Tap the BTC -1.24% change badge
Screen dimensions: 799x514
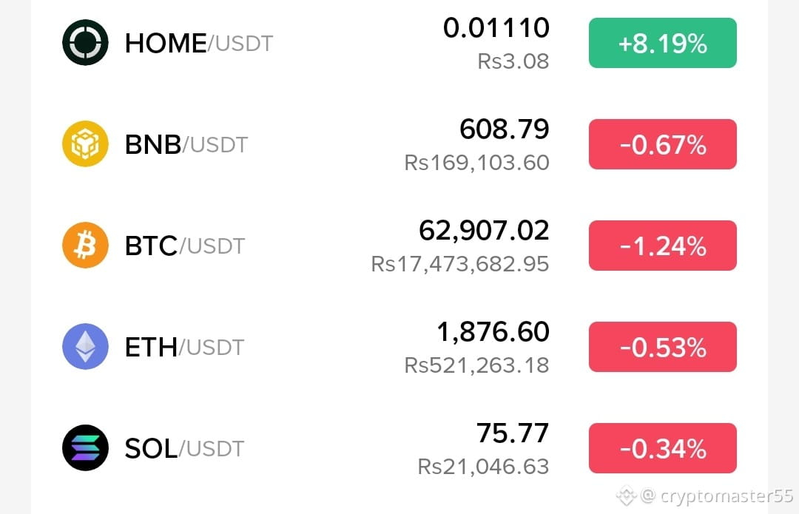[x=662, y=246]
